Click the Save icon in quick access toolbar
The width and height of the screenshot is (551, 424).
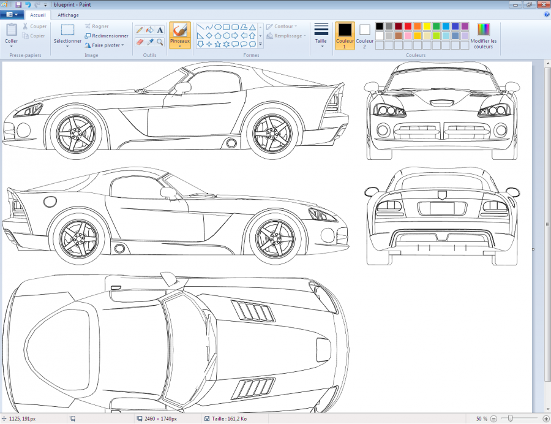18,4
